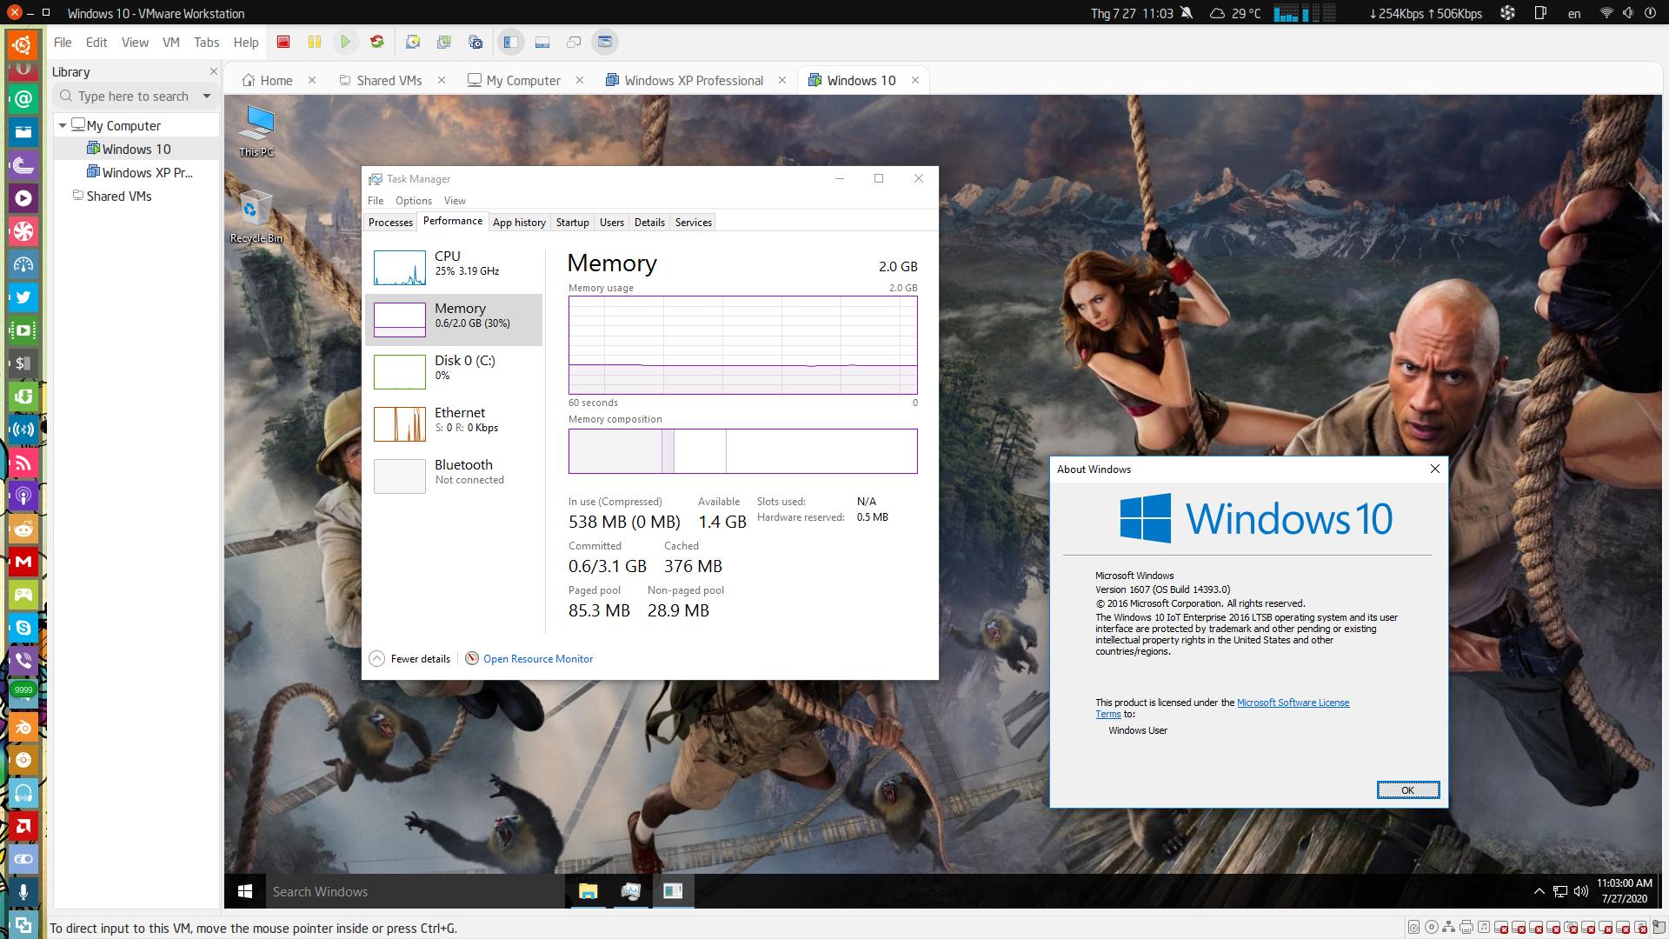Screen dimensions: 1669x939
Task: Select the Recycle Bin desktop icon
Action: pos(256,216)
